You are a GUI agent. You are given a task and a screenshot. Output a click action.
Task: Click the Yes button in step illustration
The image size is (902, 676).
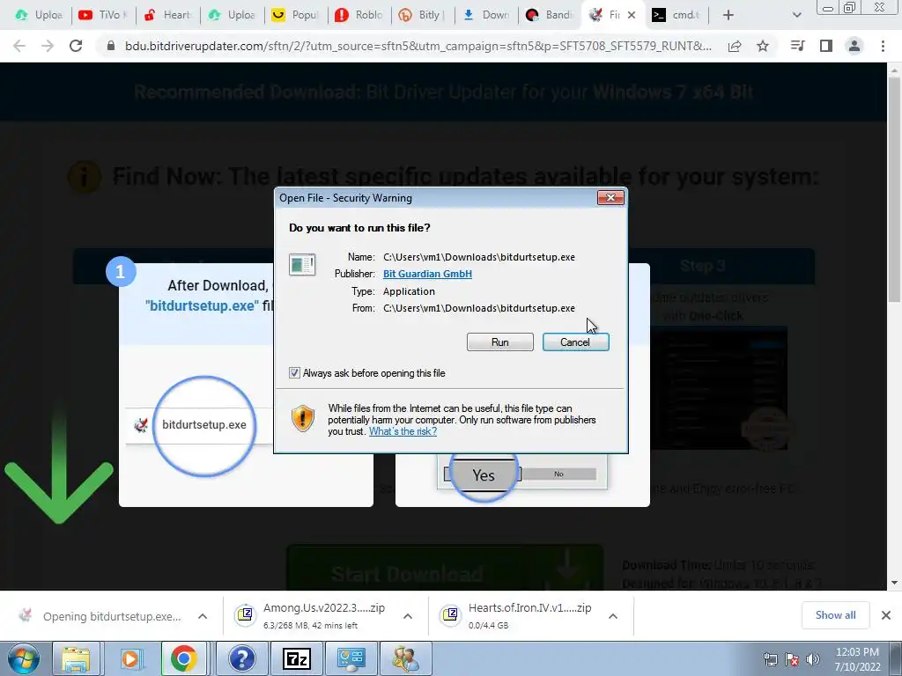[x=484, y=474]
